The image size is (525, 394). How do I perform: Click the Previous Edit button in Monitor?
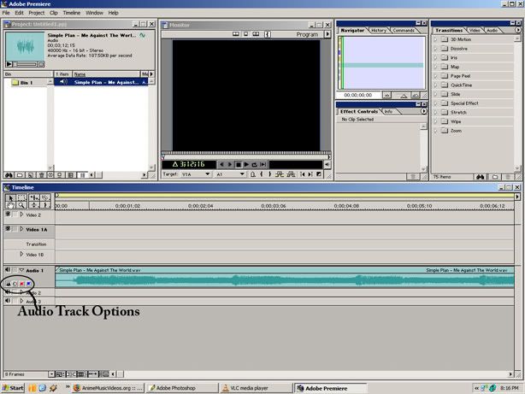point(303,174)
